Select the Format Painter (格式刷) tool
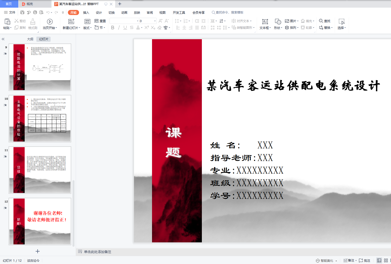This screenshot has width=391, height=264. click(33, 24)
